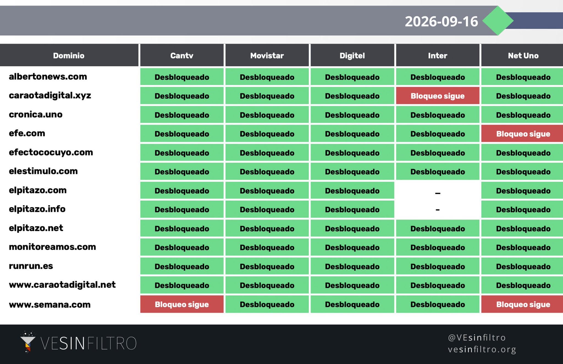This screenshot has height=364, width=563.
Task: Visit the vesinfiltro.org link in the footer
Action: 482,349
